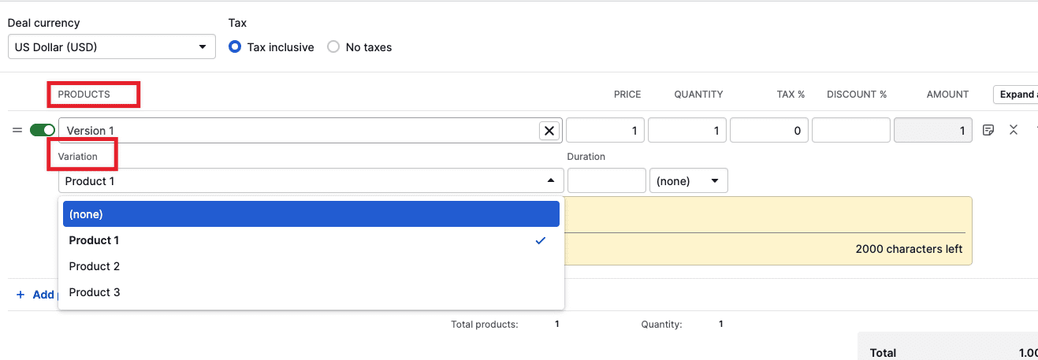Collapse the Version 1 product row details
The width and height of the screenshot is (1038, 360).
coord(1014,130)
